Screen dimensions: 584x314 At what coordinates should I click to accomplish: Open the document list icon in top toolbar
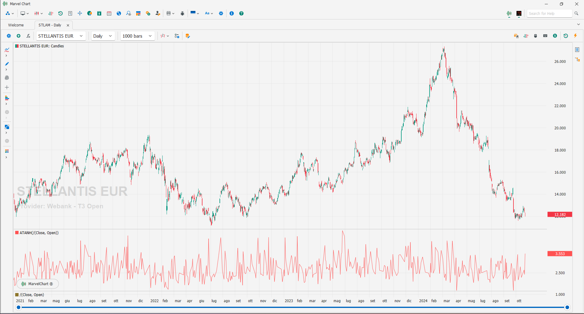pyautogui.click(x=70, y=13)
